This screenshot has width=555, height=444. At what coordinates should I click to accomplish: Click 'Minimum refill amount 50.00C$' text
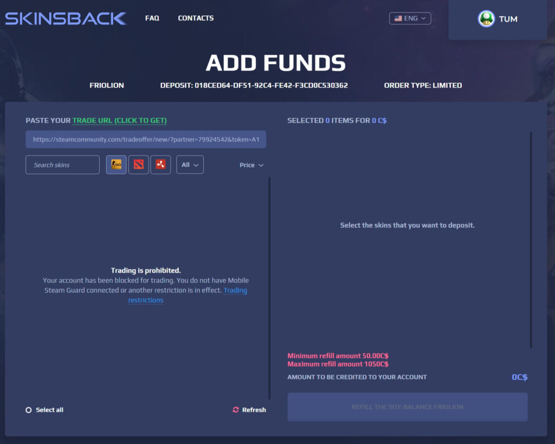click(338, 356)
